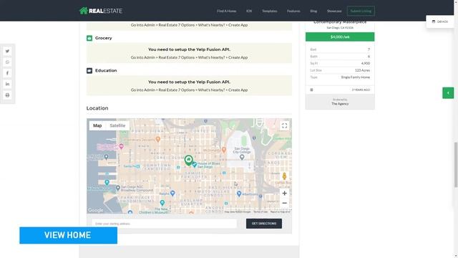Zoom out on the map
Screen dimensions: 458x258
284,203
